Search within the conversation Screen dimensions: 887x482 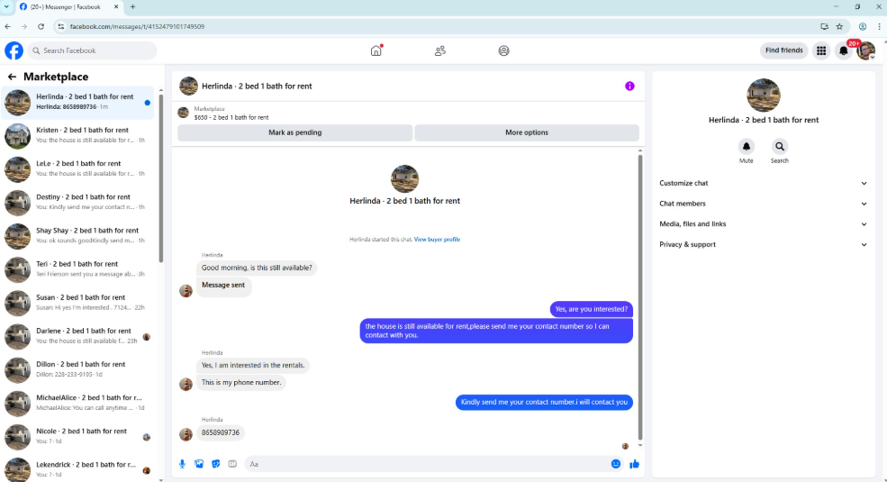(x=780, y=147)
